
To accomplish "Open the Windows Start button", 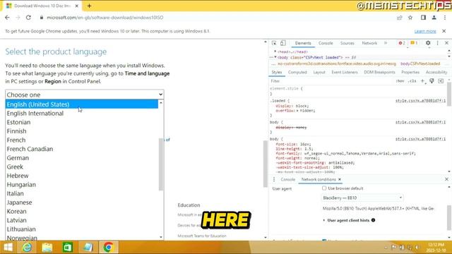I will pyautogui.click(x=8, y=248).
